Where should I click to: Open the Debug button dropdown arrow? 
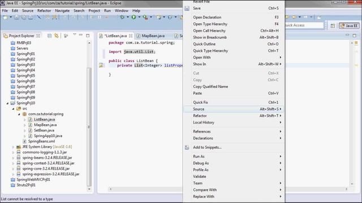click(128, 17)
